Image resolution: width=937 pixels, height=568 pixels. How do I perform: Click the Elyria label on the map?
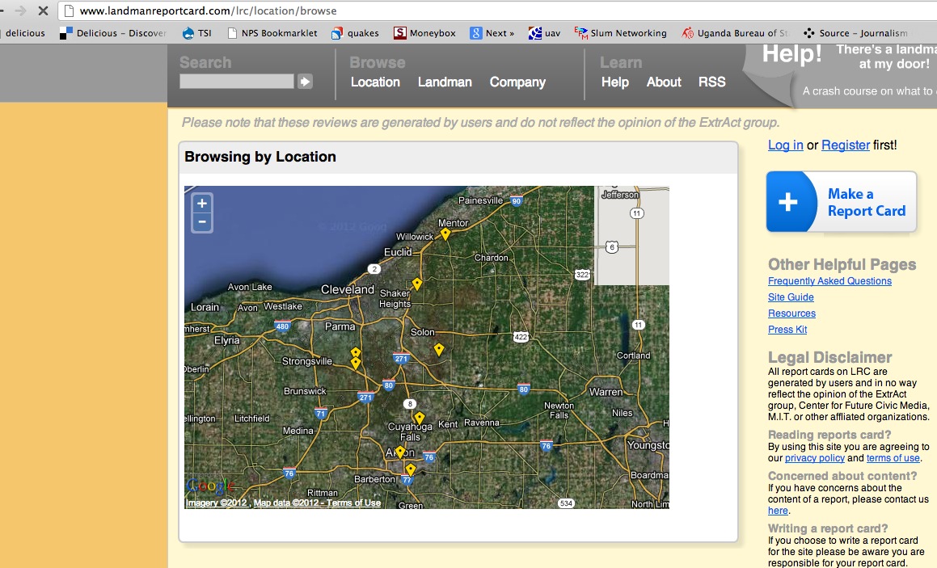coord(226,340)
